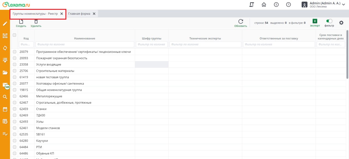The width and height of the screenshot is (349, 159).
Task: Open table settings gear icon
Action: pos(341,23)
